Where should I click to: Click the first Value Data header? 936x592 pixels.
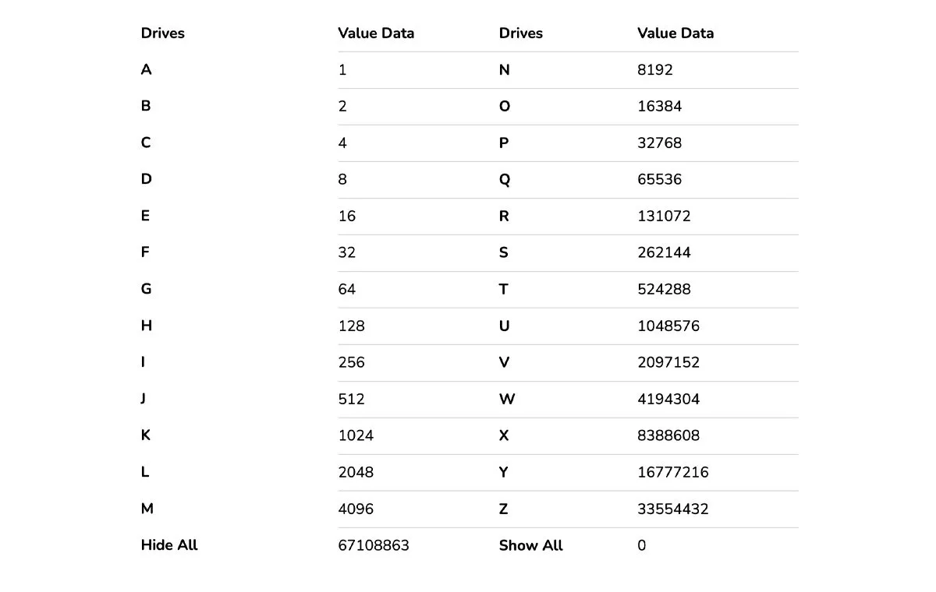pos(376,33)
